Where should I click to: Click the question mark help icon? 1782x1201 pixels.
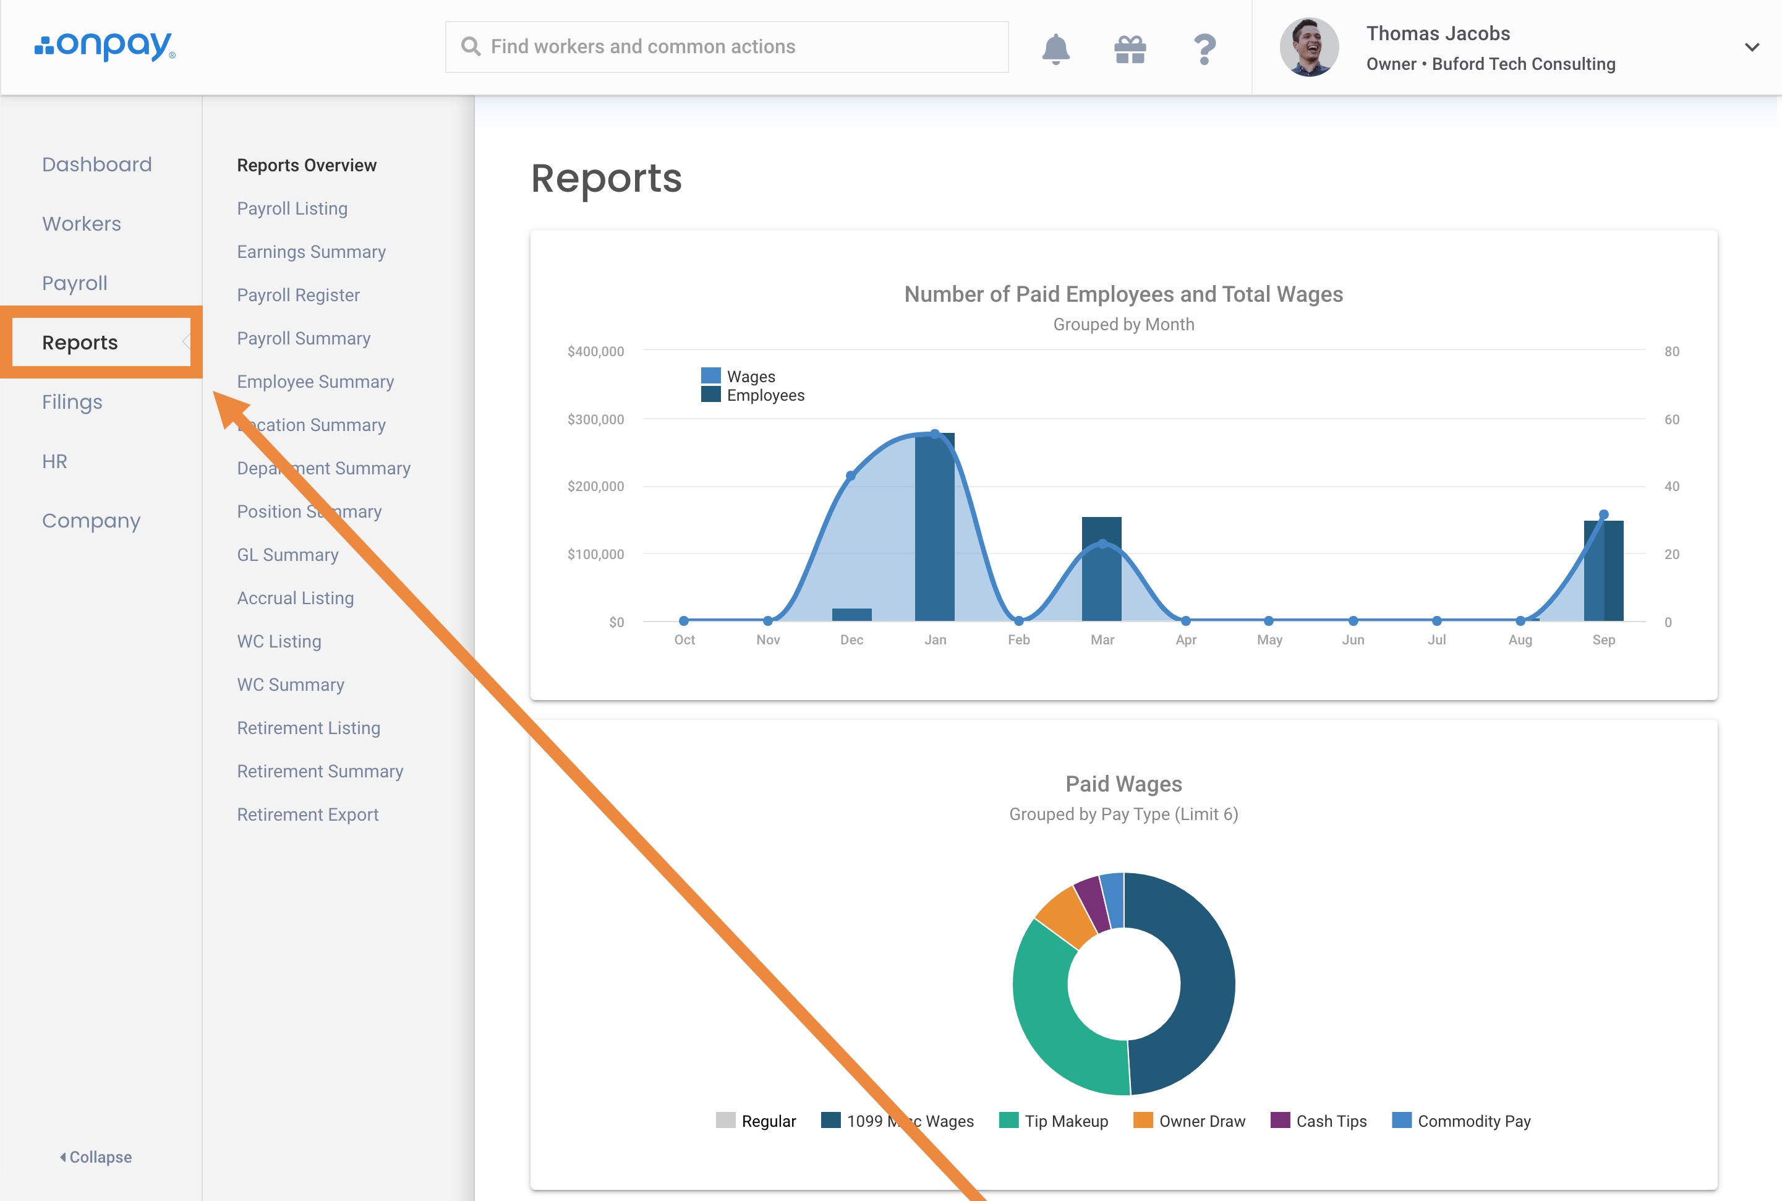coord(1204,48)
